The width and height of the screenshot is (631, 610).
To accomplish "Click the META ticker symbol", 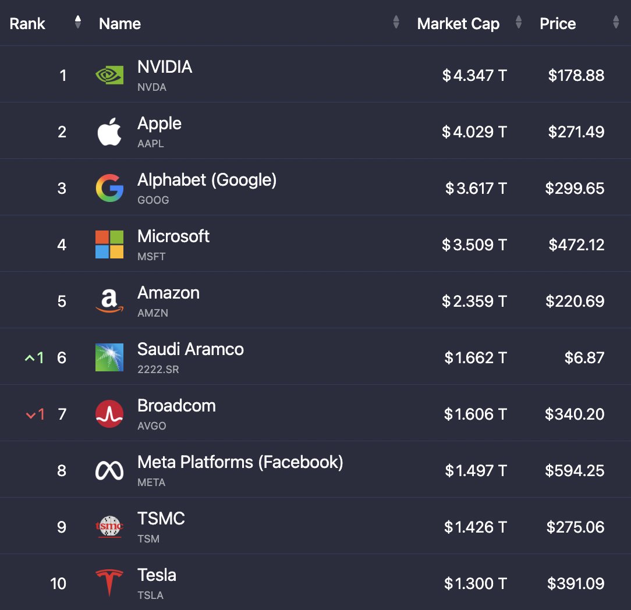I will 151,482.
